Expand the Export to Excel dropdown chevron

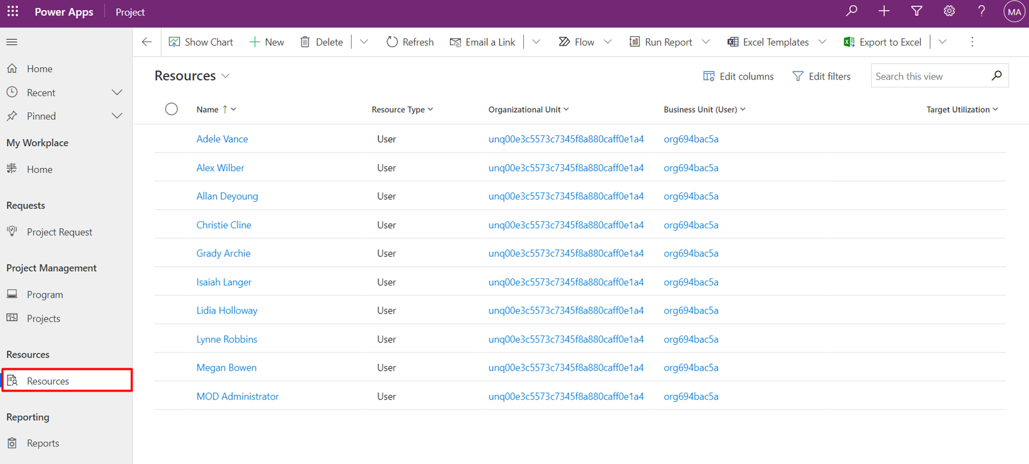(x=943, y=42)
